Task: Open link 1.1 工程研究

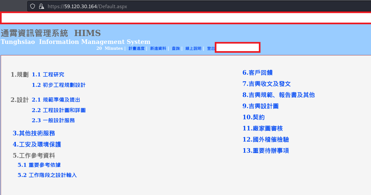Action: (48, 74)
